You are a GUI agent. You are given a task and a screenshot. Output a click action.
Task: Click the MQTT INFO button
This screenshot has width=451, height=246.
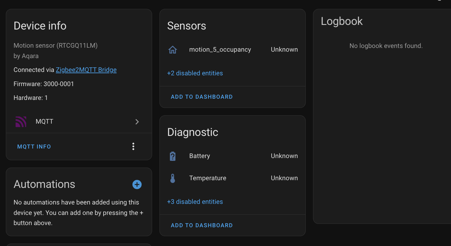[x=34, y=146]
